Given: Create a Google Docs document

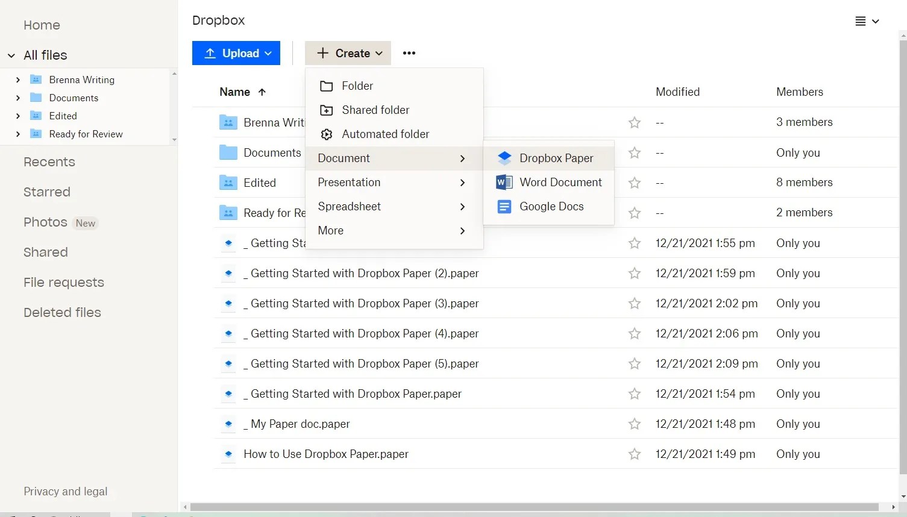Looking at the screenshot, I should [551, 206].
